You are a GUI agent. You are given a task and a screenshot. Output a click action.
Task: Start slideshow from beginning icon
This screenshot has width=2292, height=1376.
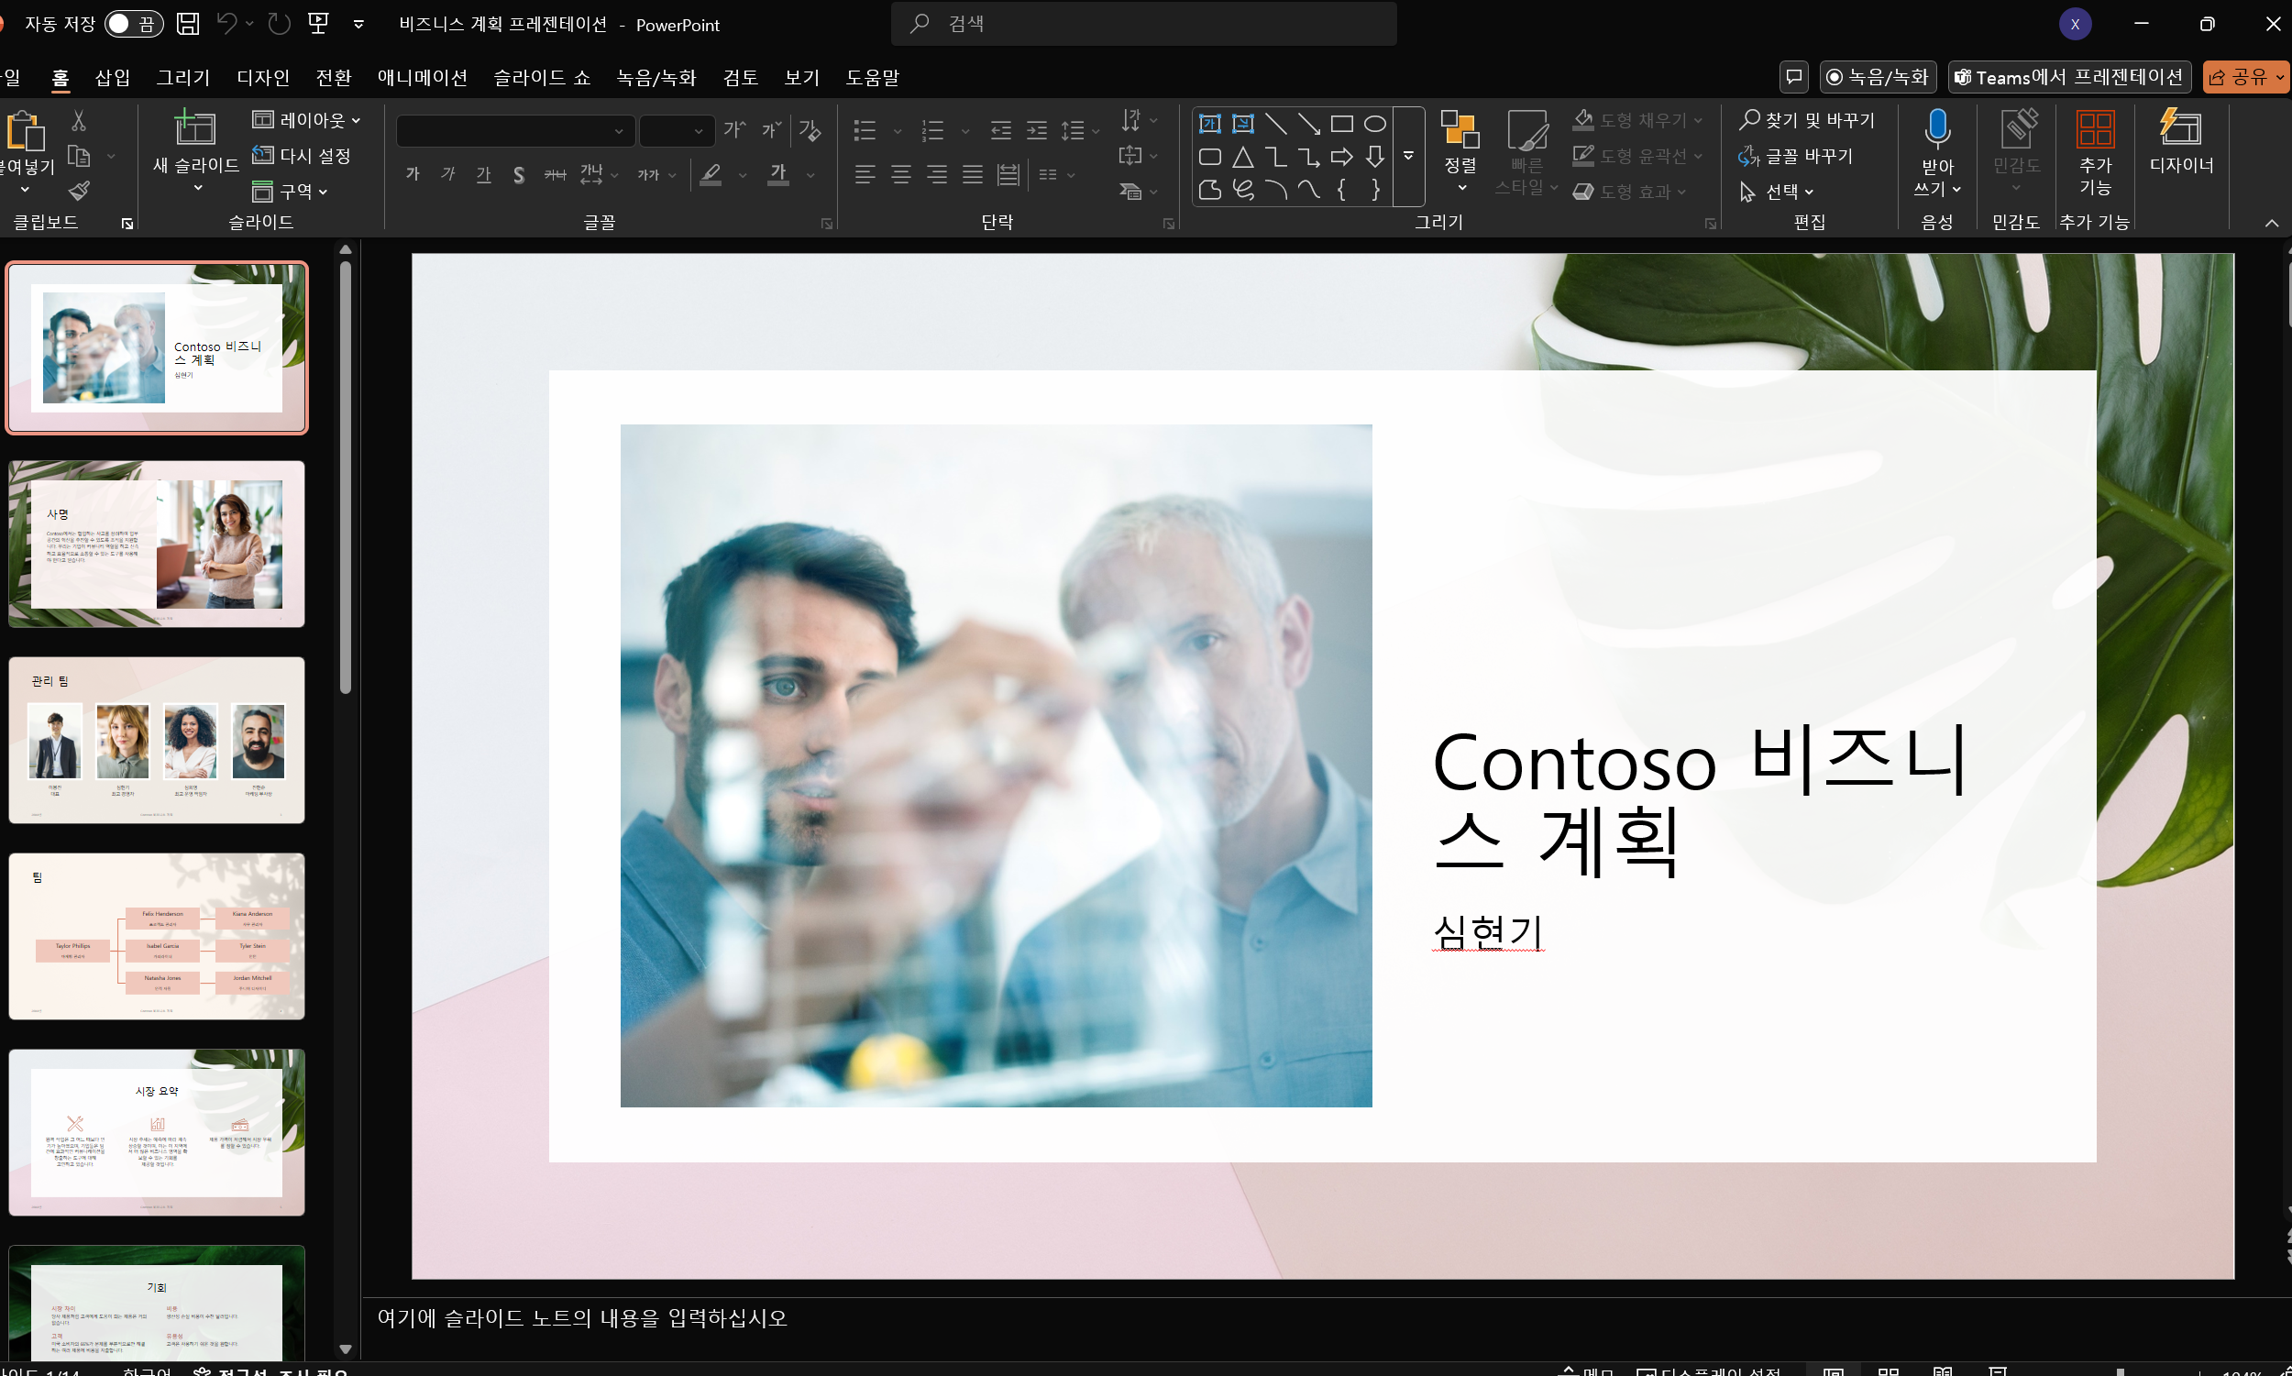[x=318, y=24]
